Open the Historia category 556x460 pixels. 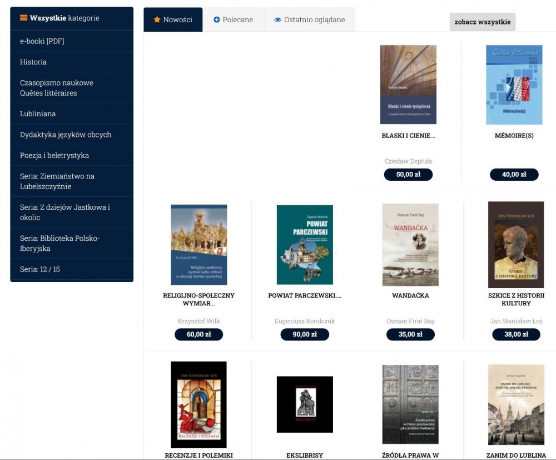point(72,62)
